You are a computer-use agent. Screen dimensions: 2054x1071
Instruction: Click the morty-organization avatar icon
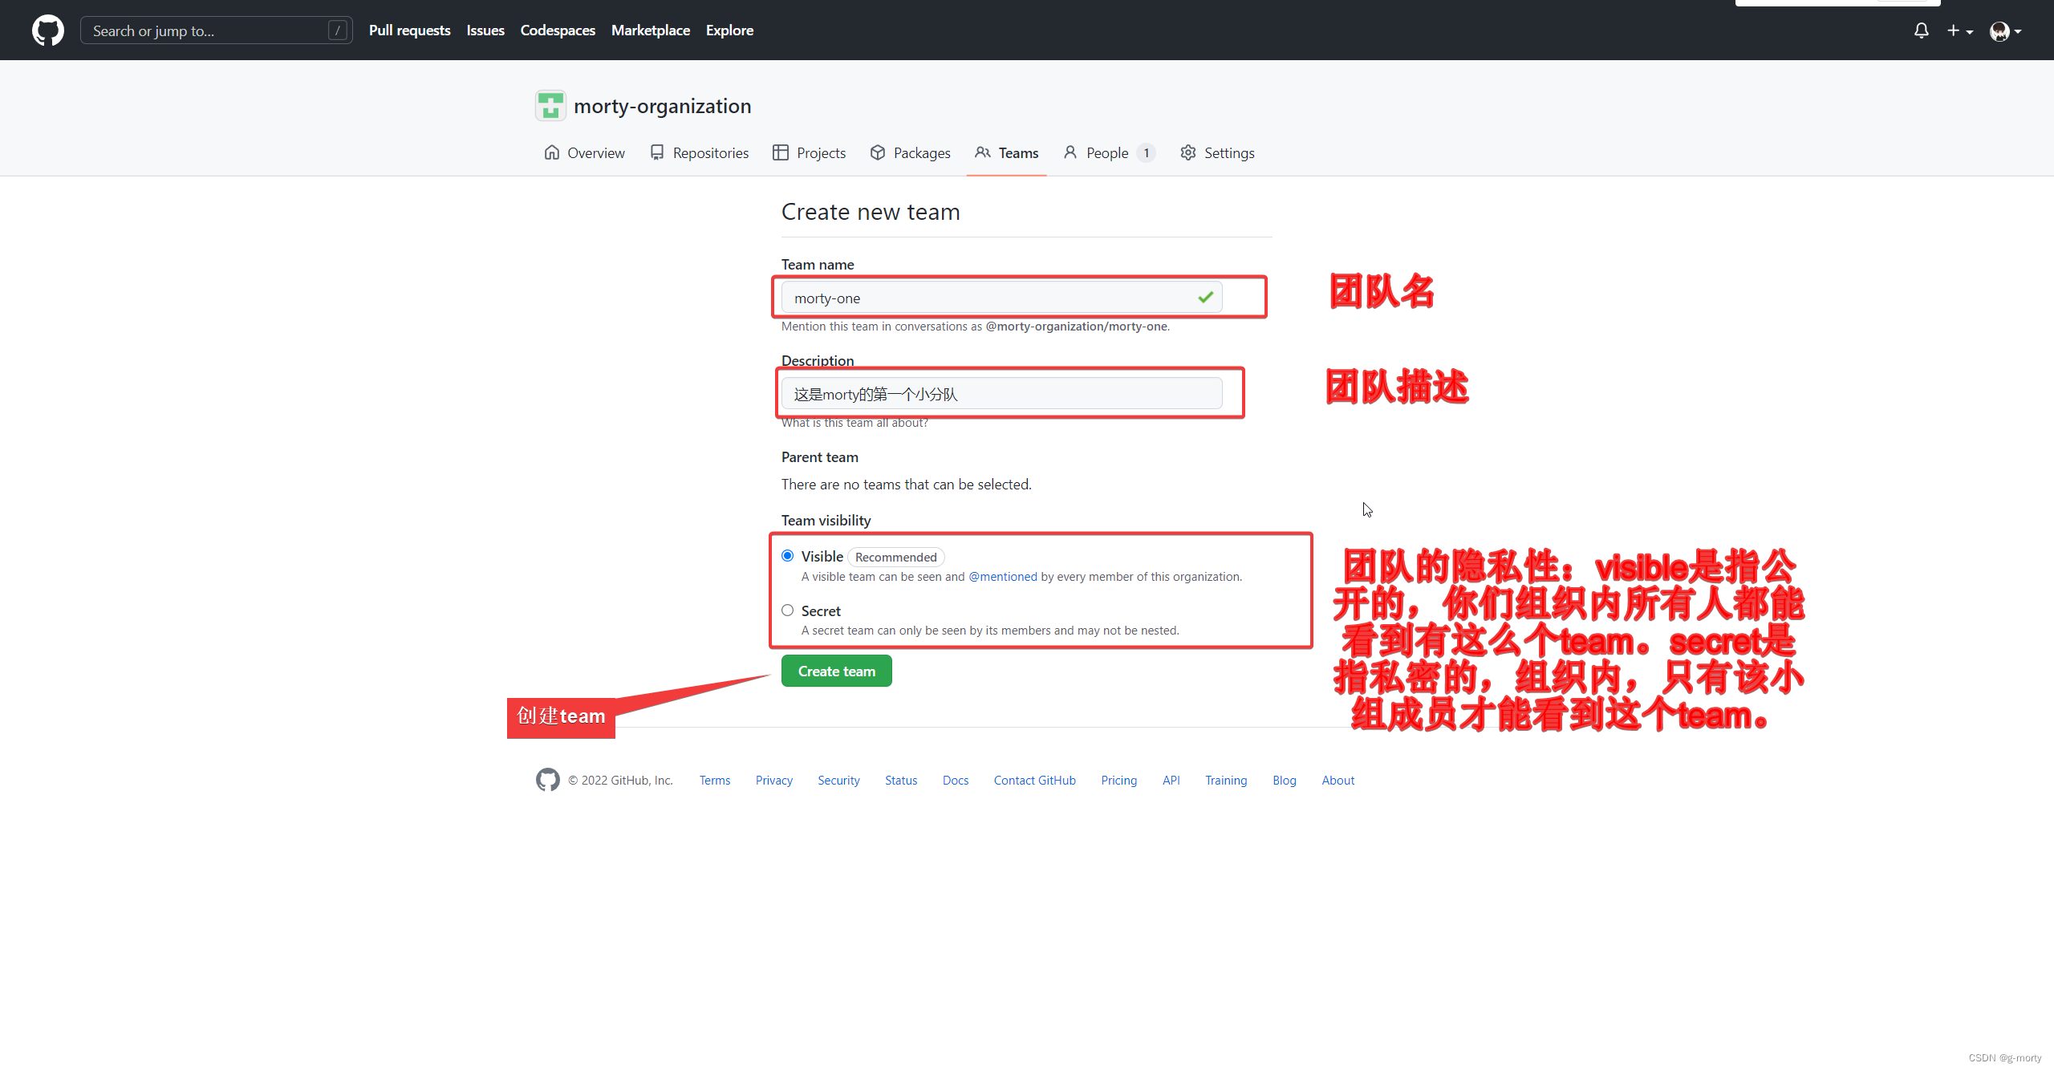tap(550, 106)
